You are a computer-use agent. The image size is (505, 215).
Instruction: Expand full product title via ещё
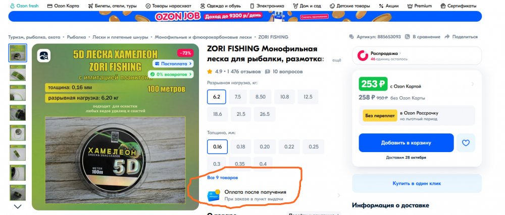(336, 60)
